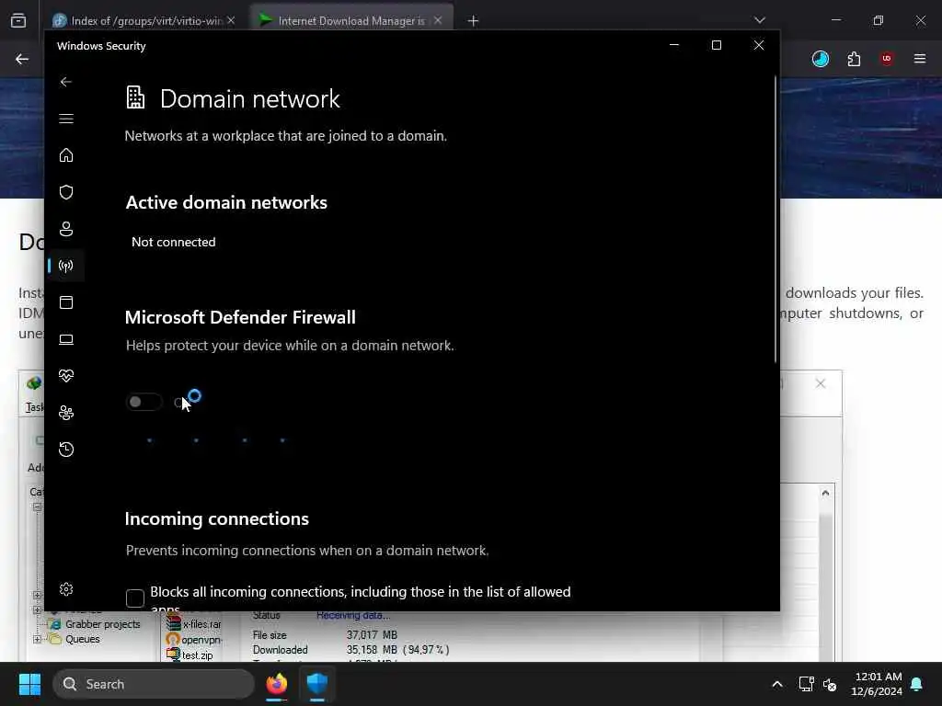Click the circular blue toolbar icon in Firefox
The height and width of the screenshot is (706, 942).
821,59
